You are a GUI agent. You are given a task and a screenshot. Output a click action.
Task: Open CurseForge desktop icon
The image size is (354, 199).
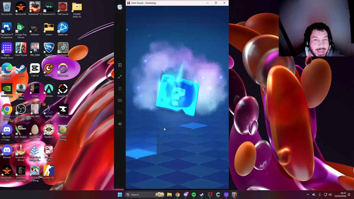(63, 111)
